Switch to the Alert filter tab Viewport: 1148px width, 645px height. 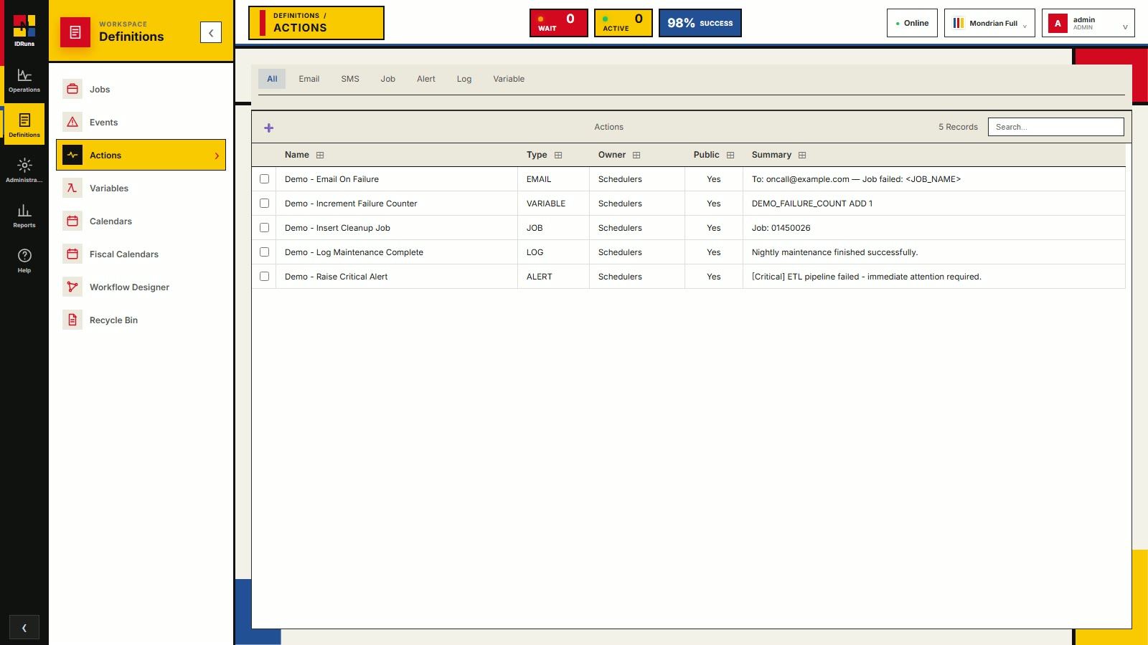pyautogui.click(x=426, y=79)
